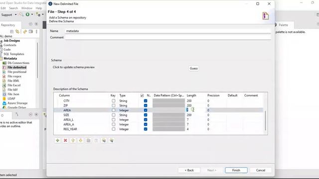Open the Edit menu

point(3,8)
